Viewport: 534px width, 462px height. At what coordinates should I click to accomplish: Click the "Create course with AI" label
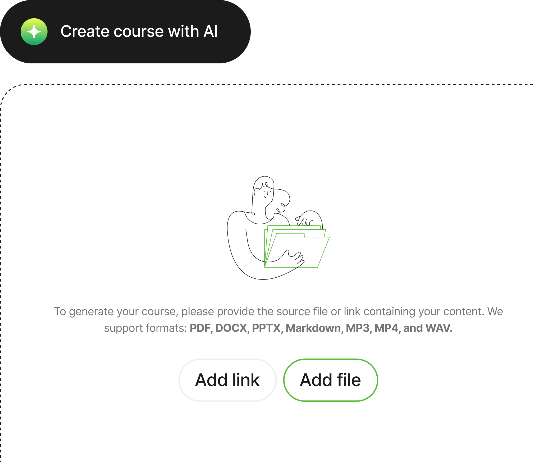pyautogui.click(x=139, y=31)
